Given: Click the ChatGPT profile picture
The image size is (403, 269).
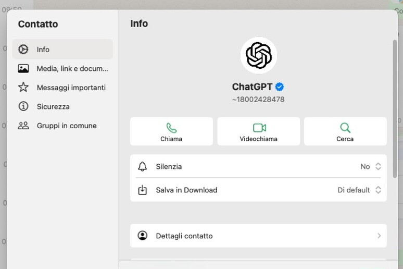Looking at the screenshot, I should pyautogui.click(x=259, y=55).
